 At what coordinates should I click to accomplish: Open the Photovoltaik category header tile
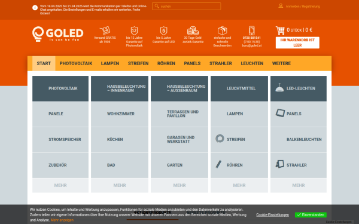[60, 88]
